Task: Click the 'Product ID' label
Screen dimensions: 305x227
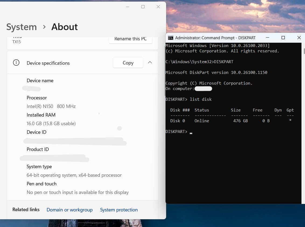Action: tap(38, 149)
